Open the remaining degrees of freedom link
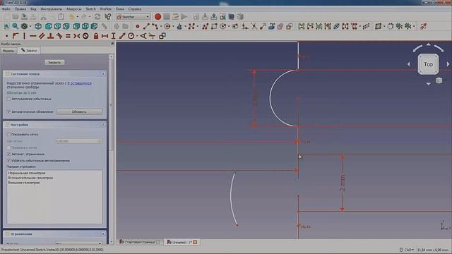Viewport: 452px width, 254px height. 80,83
